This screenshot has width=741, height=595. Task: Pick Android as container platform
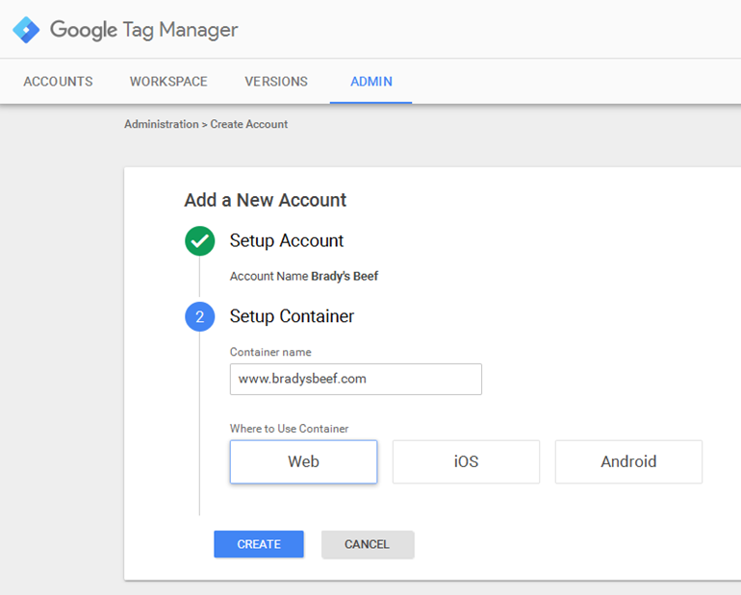click(628, 461)
